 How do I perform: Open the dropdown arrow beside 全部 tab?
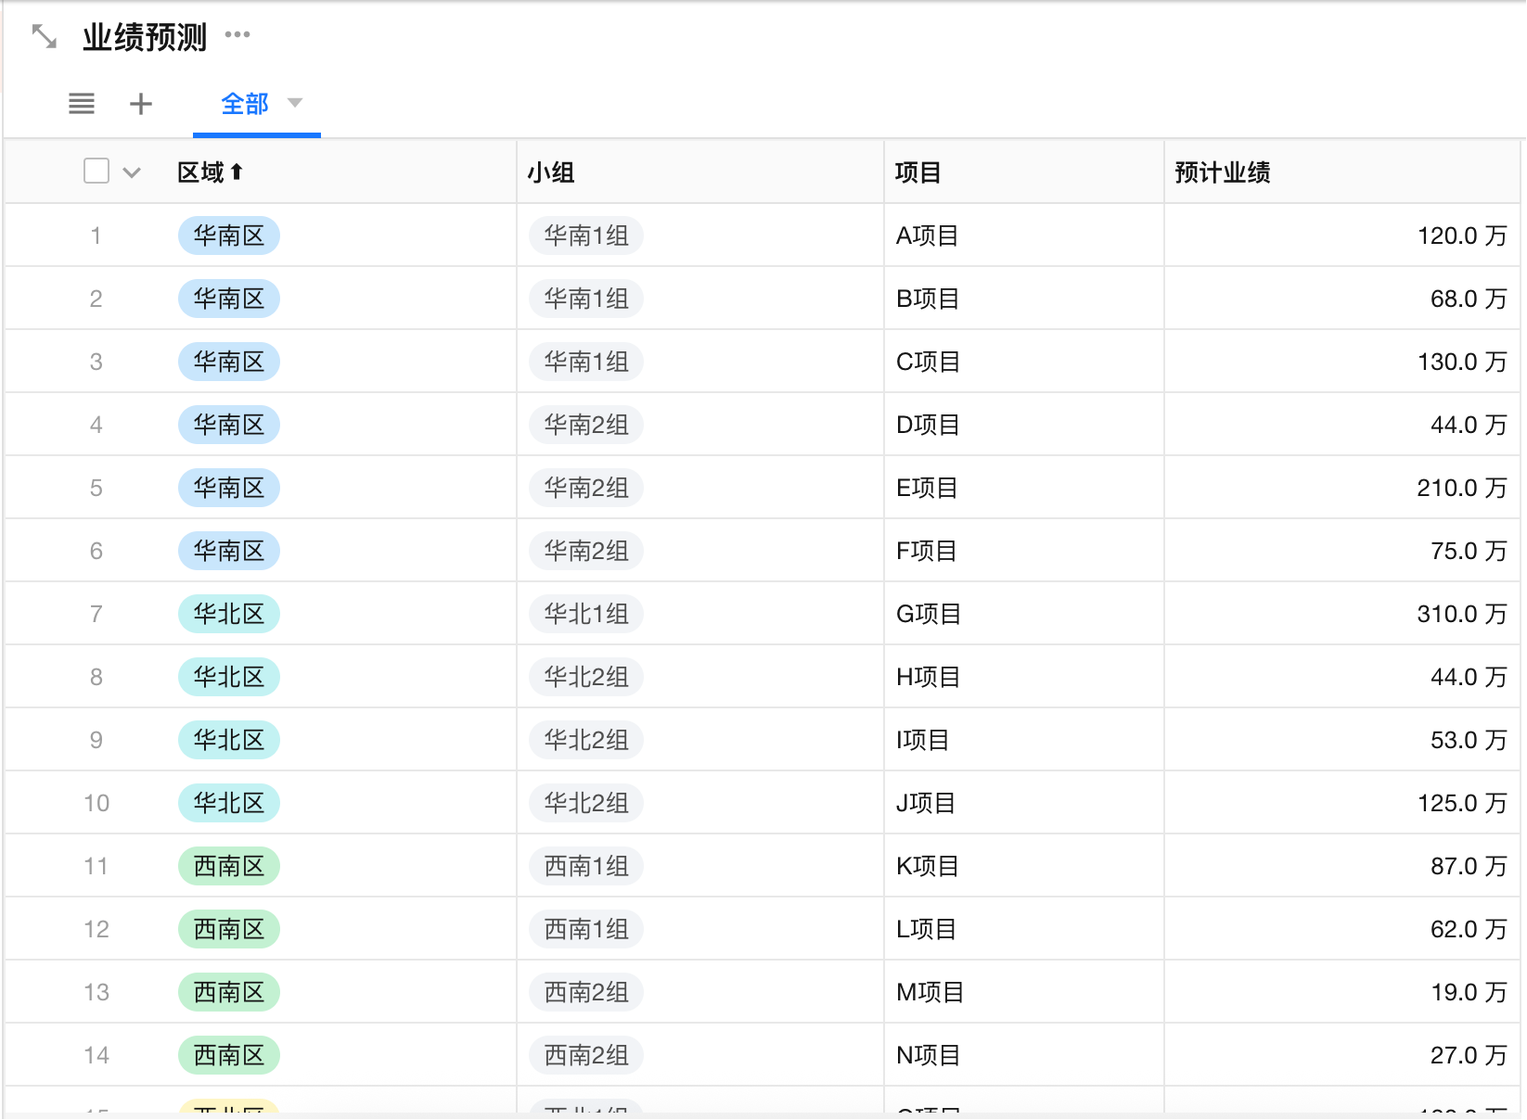click(x=295, y=103)
